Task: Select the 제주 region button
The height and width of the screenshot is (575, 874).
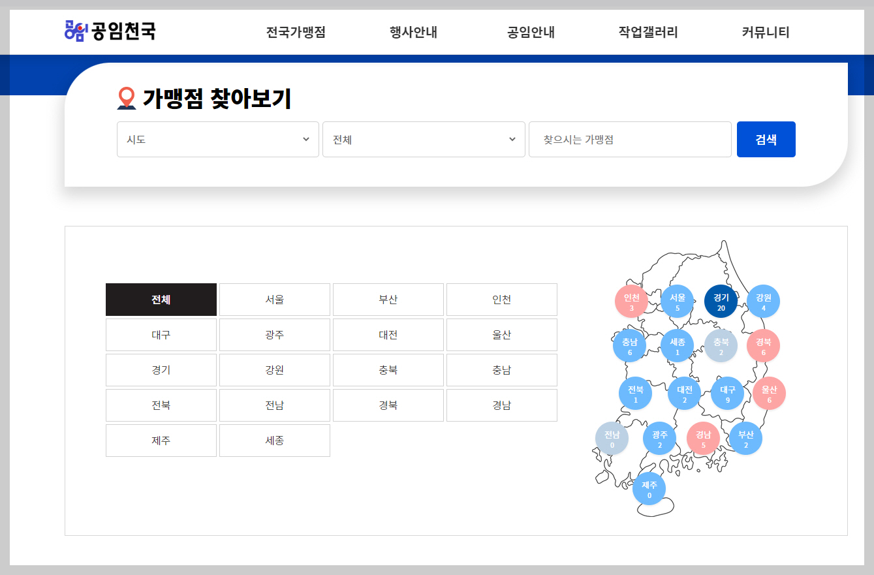Action: tap(161, 441)
